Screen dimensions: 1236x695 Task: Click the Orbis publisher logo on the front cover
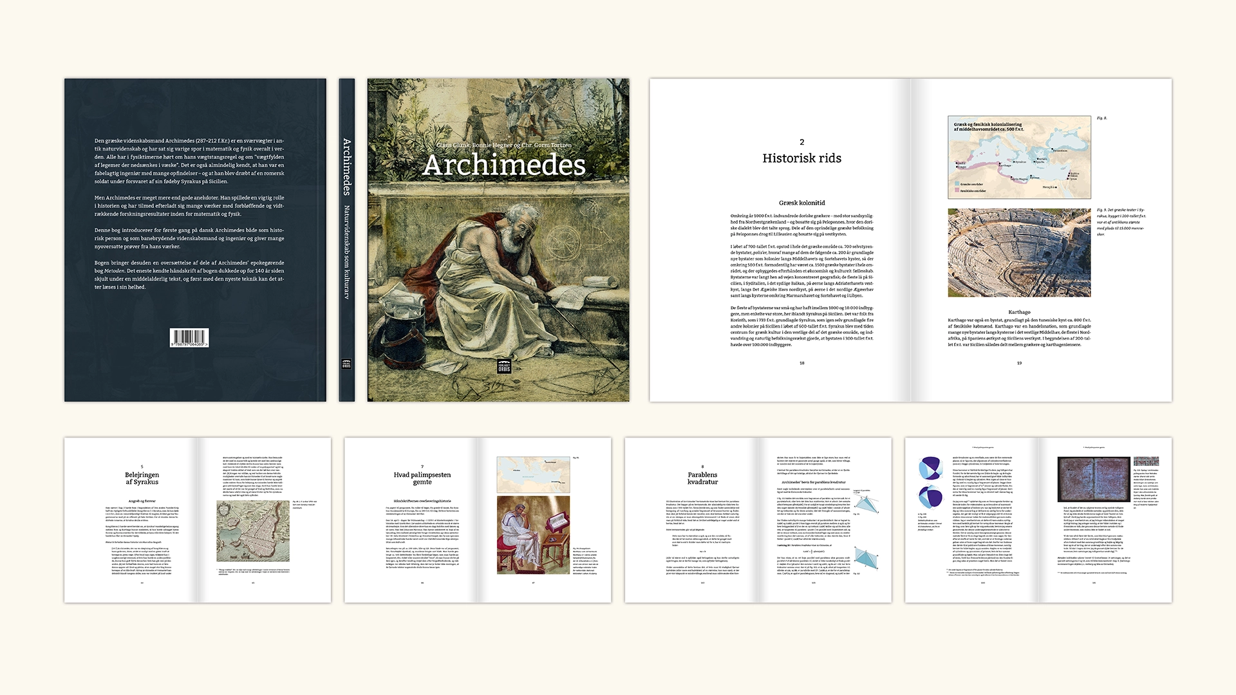pos(504,366)
